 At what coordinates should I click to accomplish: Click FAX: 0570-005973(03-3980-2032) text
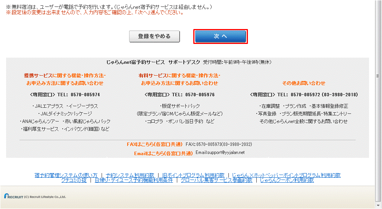[219, 144]
